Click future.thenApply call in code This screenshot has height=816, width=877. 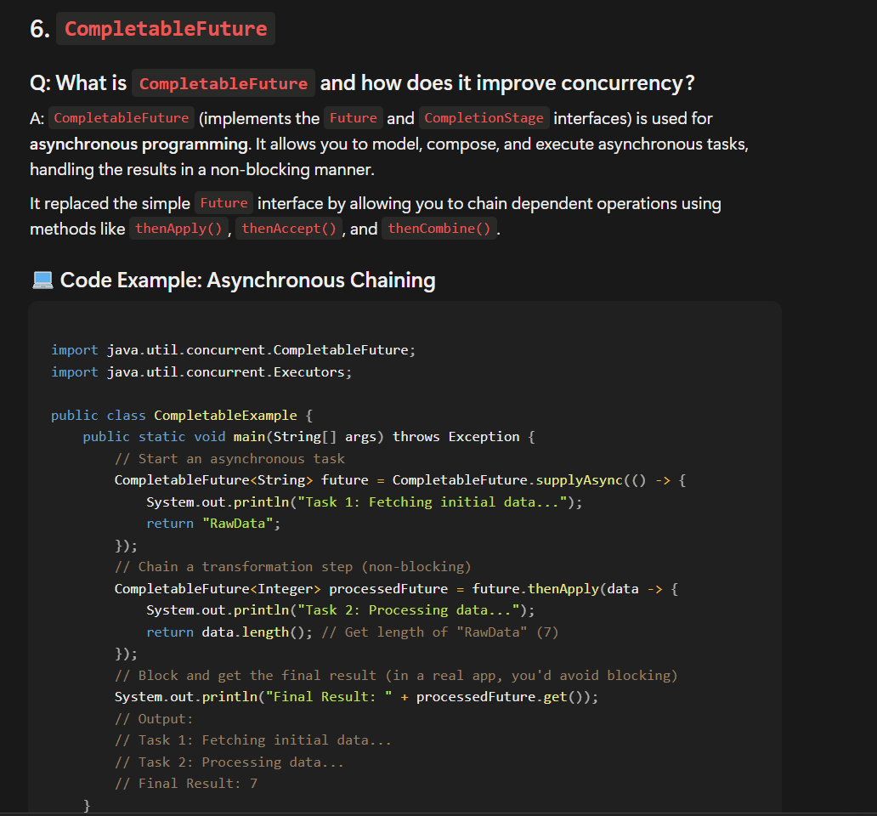[535, 589]
